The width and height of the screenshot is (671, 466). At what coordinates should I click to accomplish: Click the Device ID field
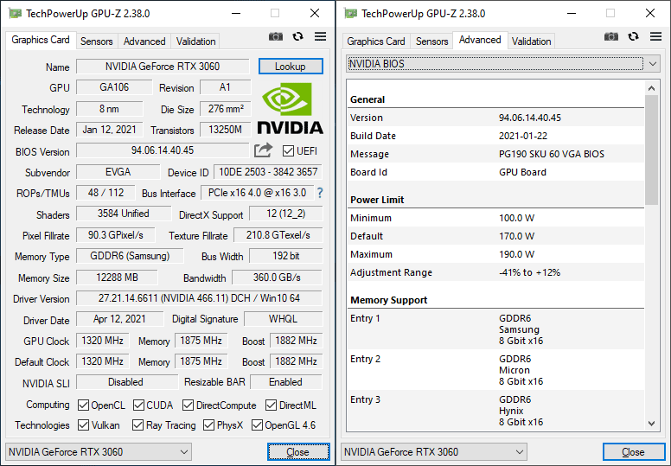point(268,172)
